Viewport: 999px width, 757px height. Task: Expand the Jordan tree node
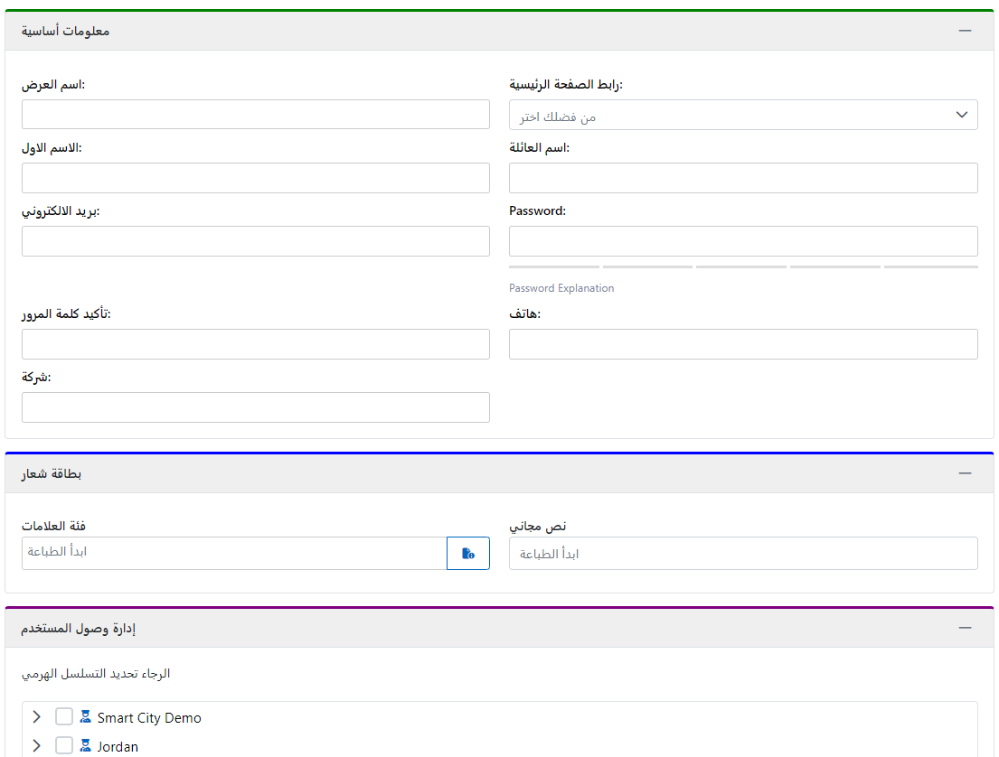[x=37, y=746]
